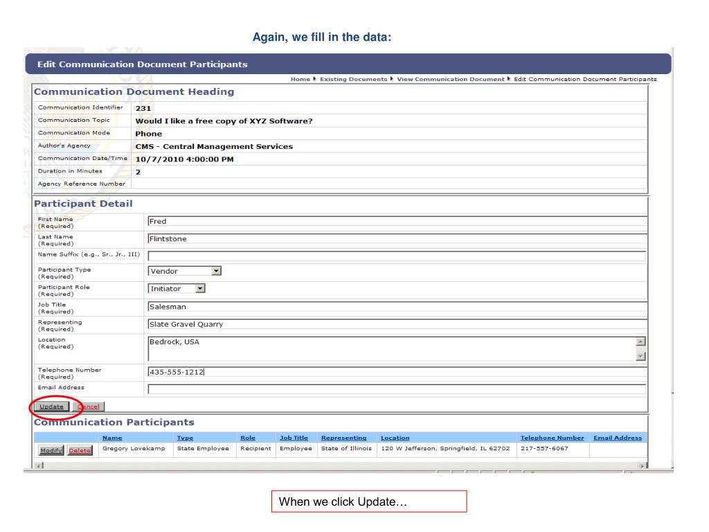Select communication identifier value '231'

(x=143, y=109)
